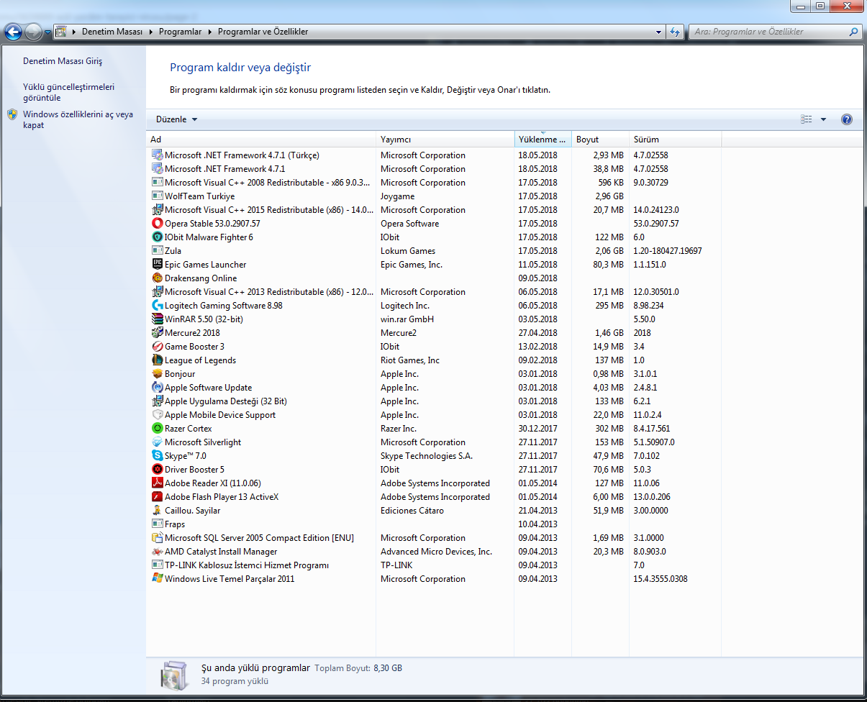867x702 pixels.
Task: Click the back navigation arrow
Action: coord(13,32)
